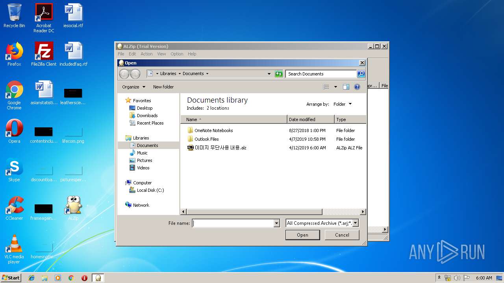Sort by the Name column header

[x=234, y=119]
